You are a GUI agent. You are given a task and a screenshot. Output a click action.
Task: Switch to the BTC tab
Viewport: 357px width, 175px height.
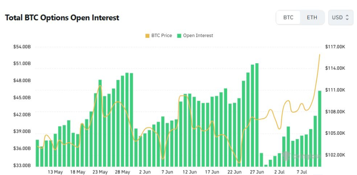288,17
